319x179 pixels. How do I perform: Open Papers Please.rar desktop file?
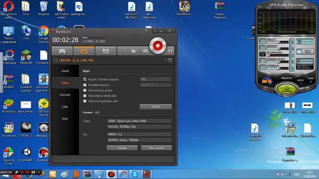tap(220, 10)
